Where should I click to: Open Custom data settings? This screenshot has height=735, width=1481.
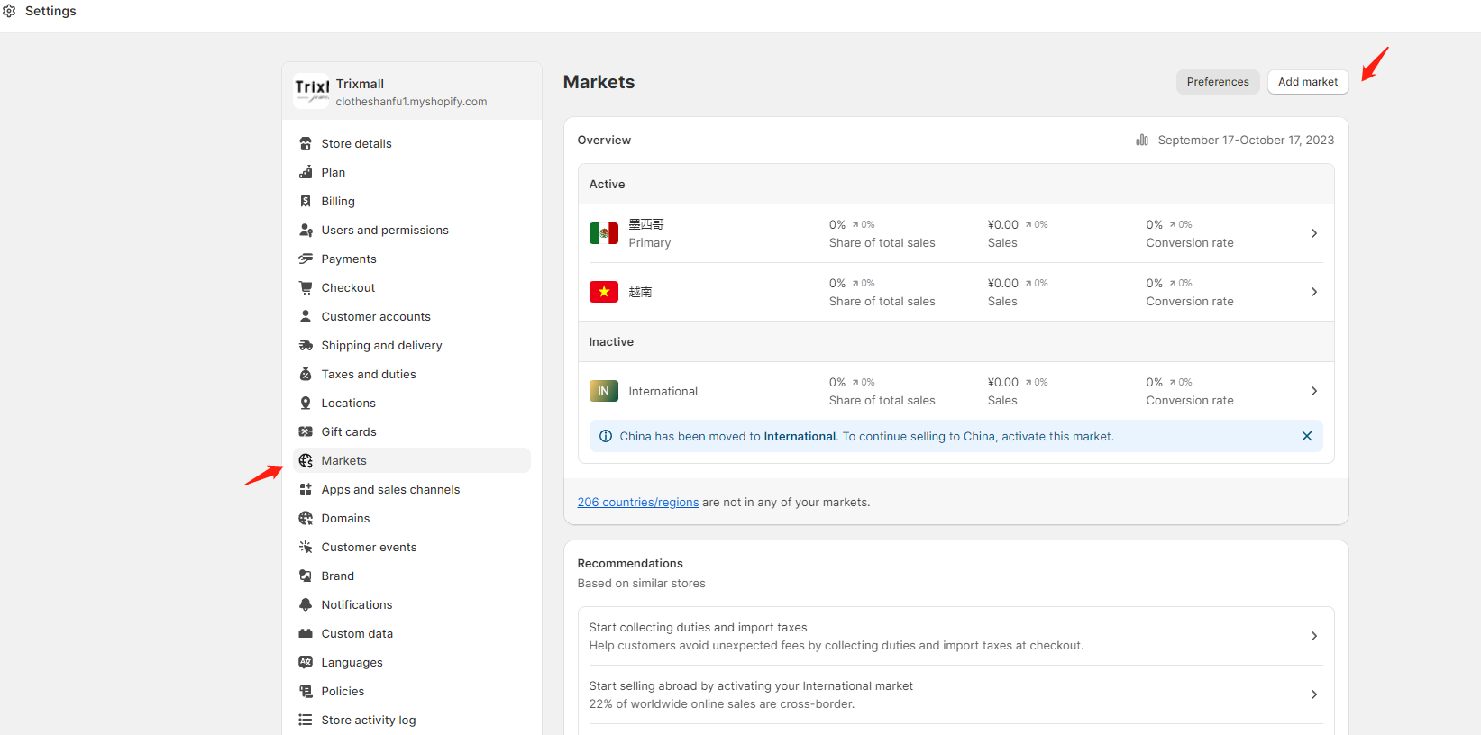pos(412,633)
